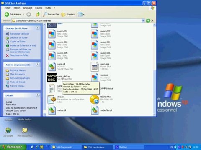Select the sampgui PNG image icon

tap(95, 77)
